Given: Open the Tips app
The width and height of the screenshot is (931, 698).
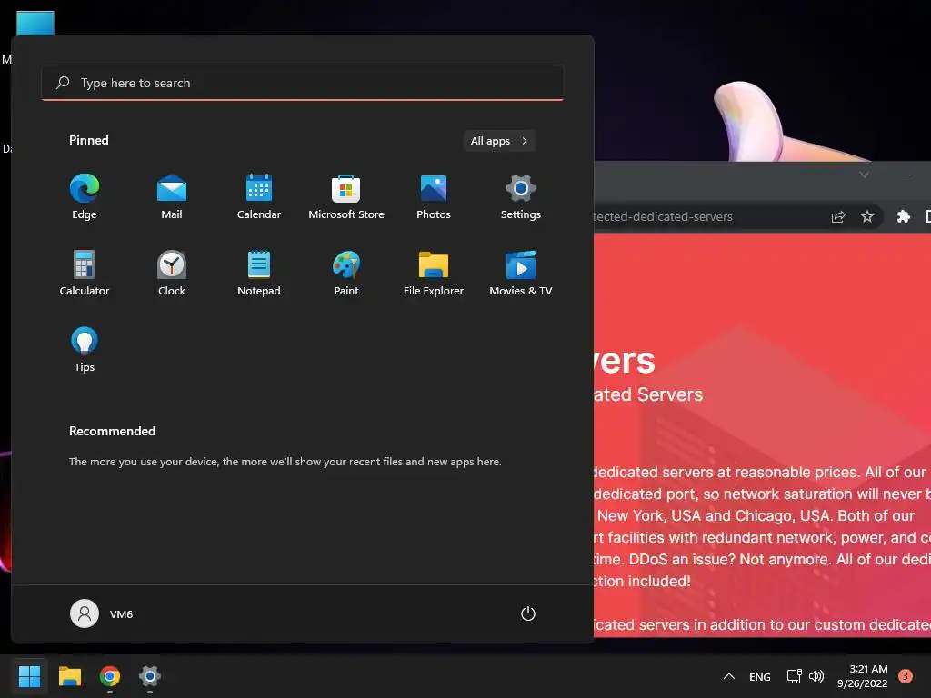Looking at the screenshot, I should tap(85, 350).
